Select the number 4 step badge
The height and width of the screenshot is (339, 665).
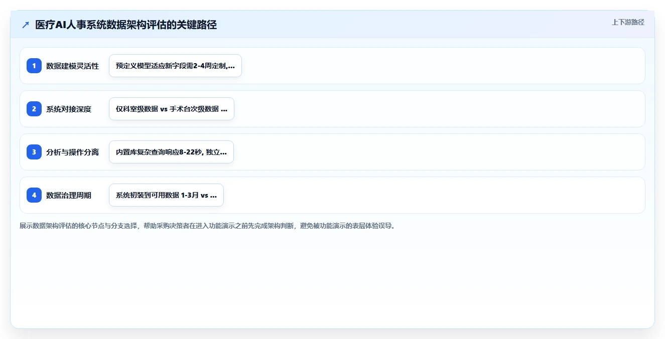[x=34, y=195]
